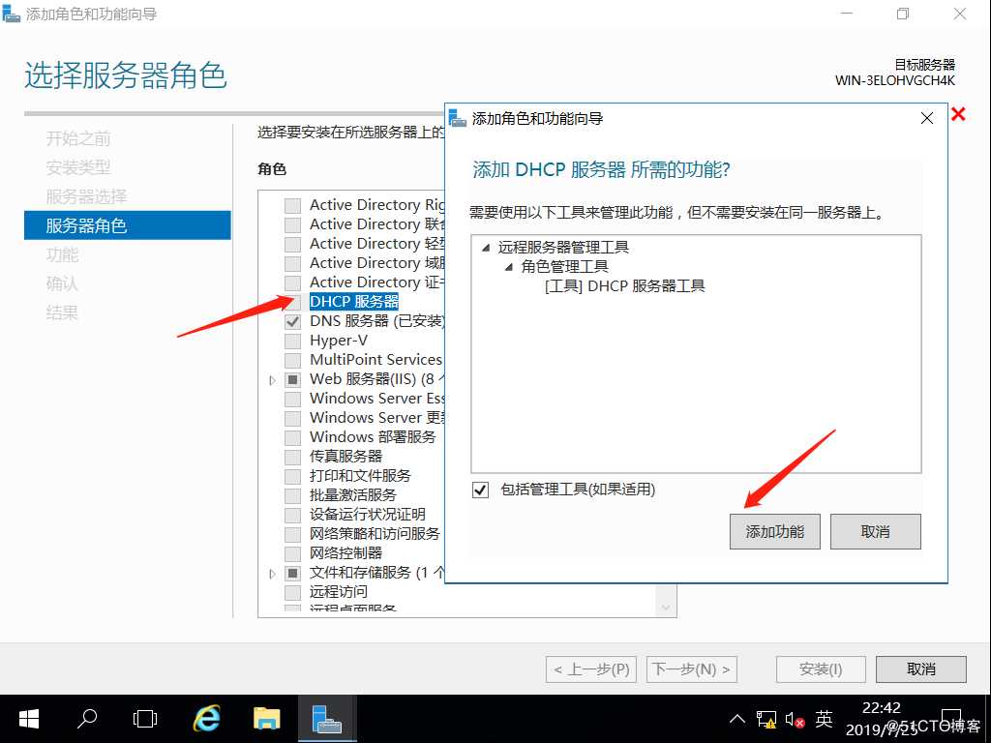991x743 pixels.
Task: Click the red X icon beside the dialog
Action: (x=958, y=114)
